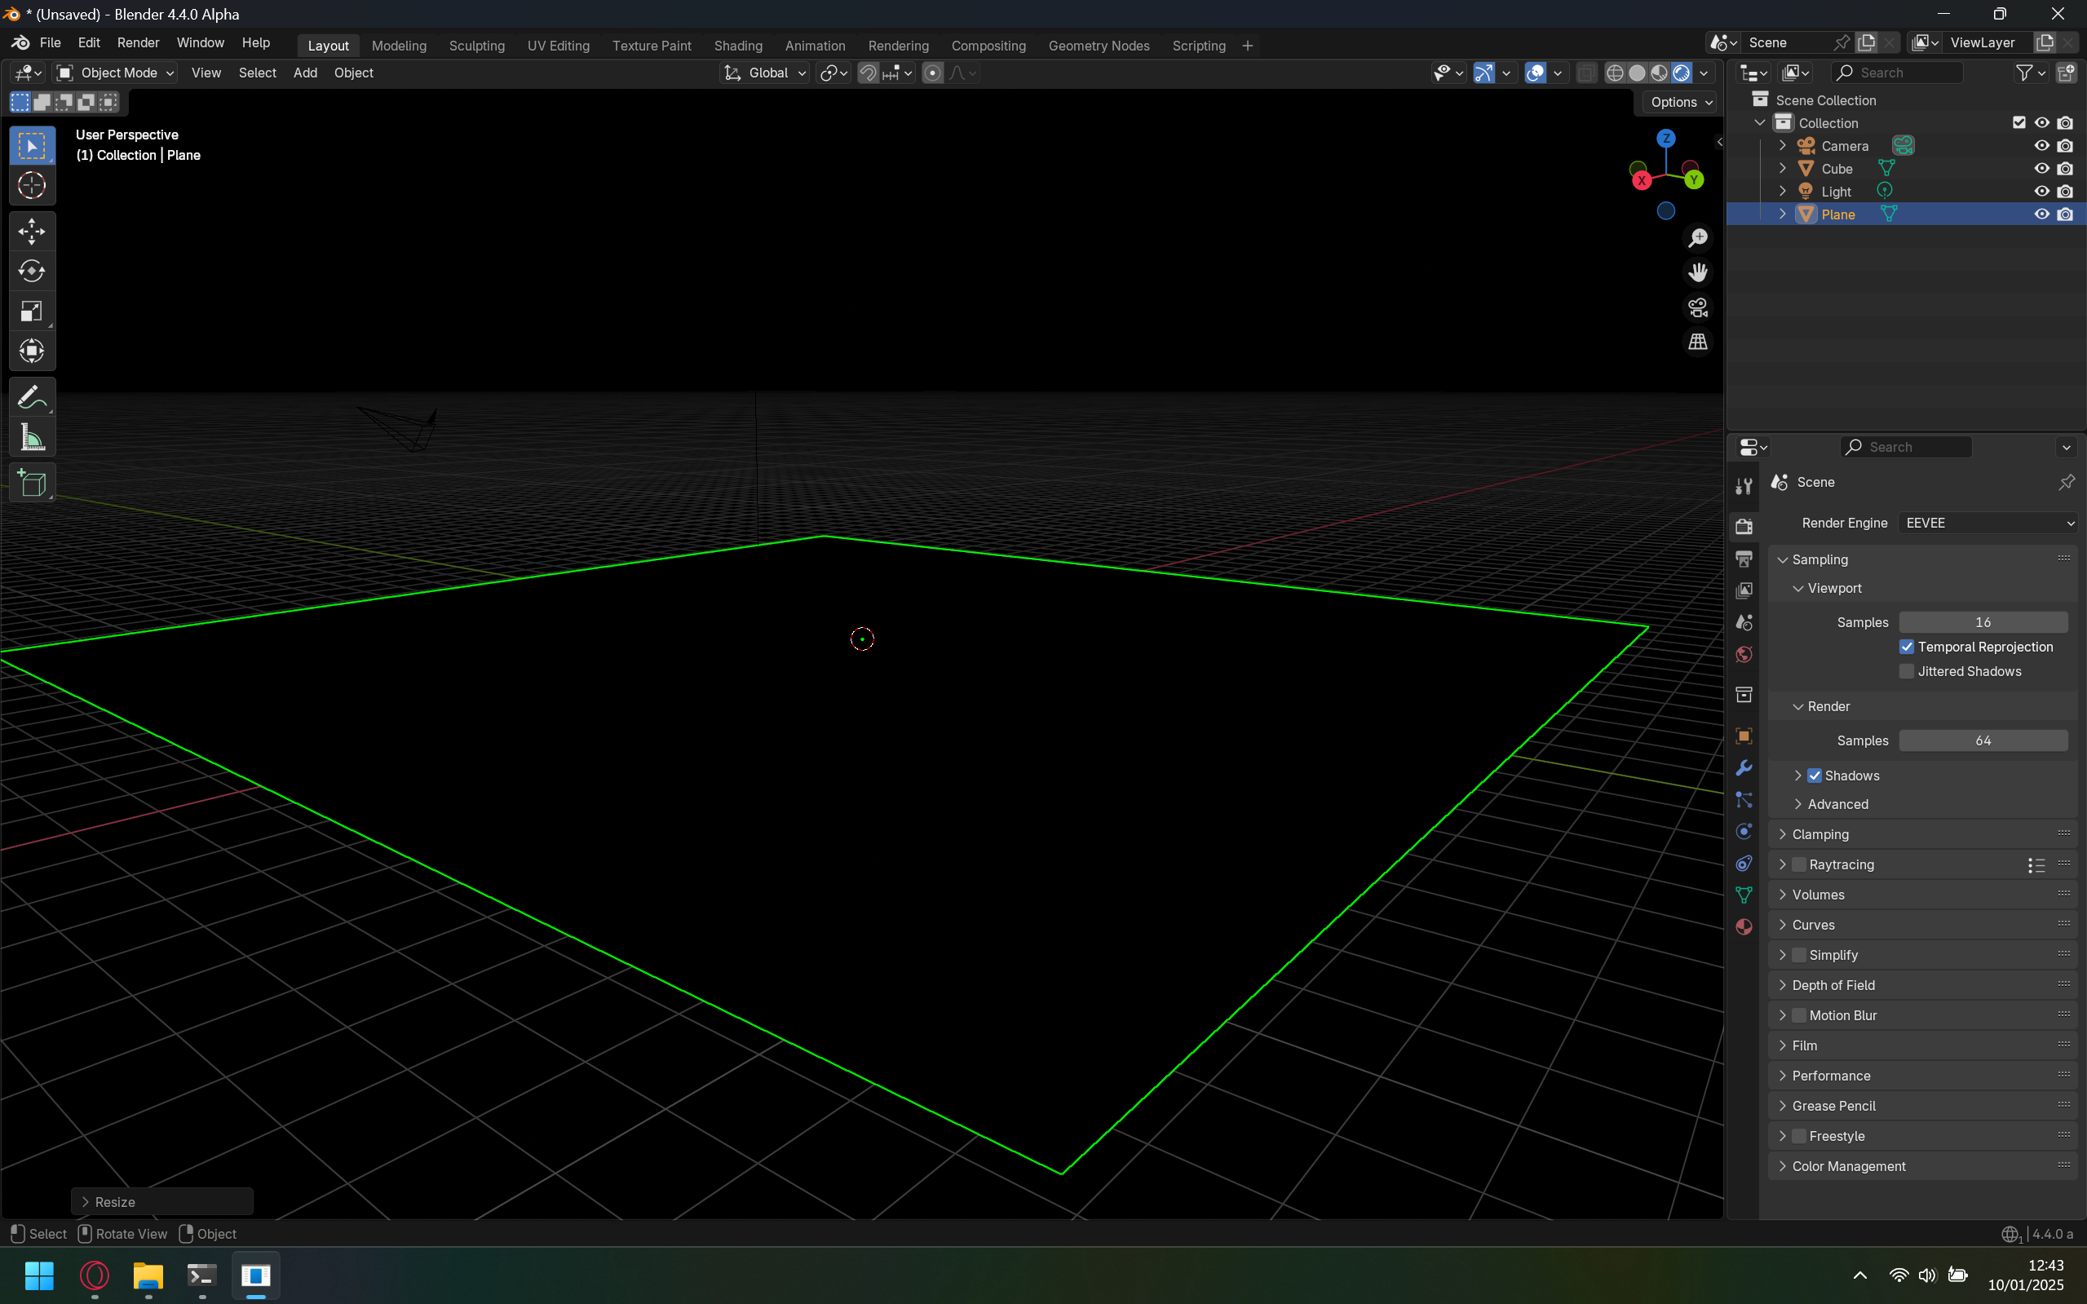This screenshot has width=2087, height=1304.
Task: Collapse the Sampling panel
Action: 1922,559
